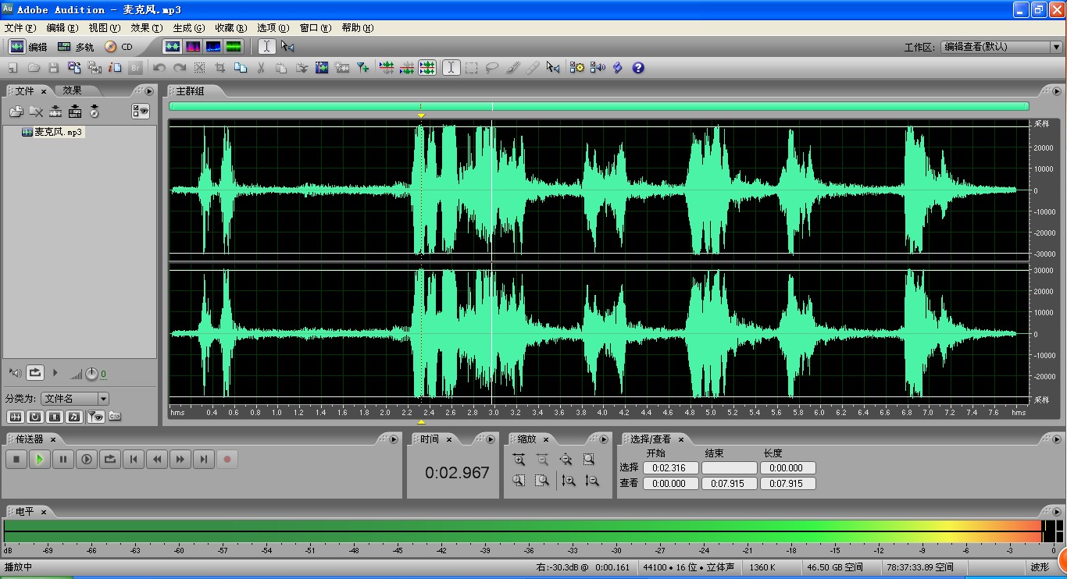Open help via the blue question mark icon
This screenshot has height=579, width=1067.
click(x=638, y=68)
